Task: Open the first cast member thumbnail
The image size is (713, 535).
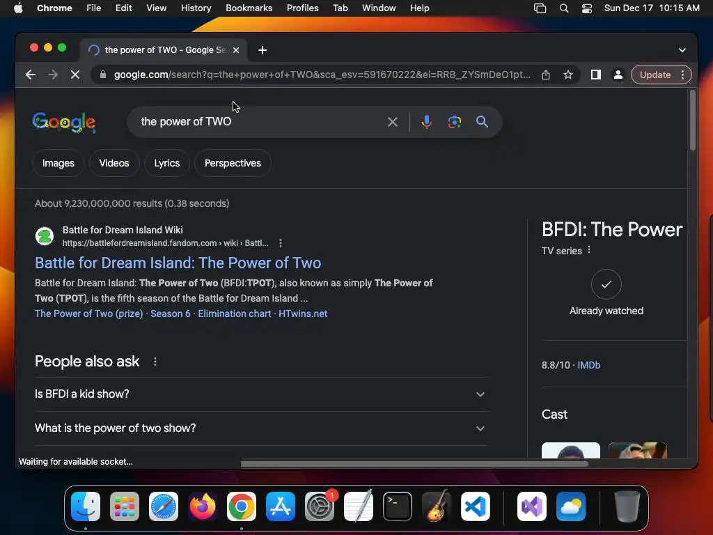Action: point(571,451)
